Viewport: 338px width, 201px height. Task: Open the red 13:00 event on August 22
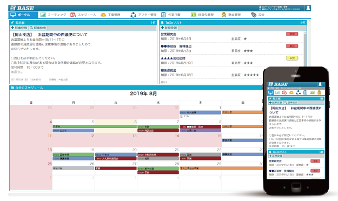[201, 158]
